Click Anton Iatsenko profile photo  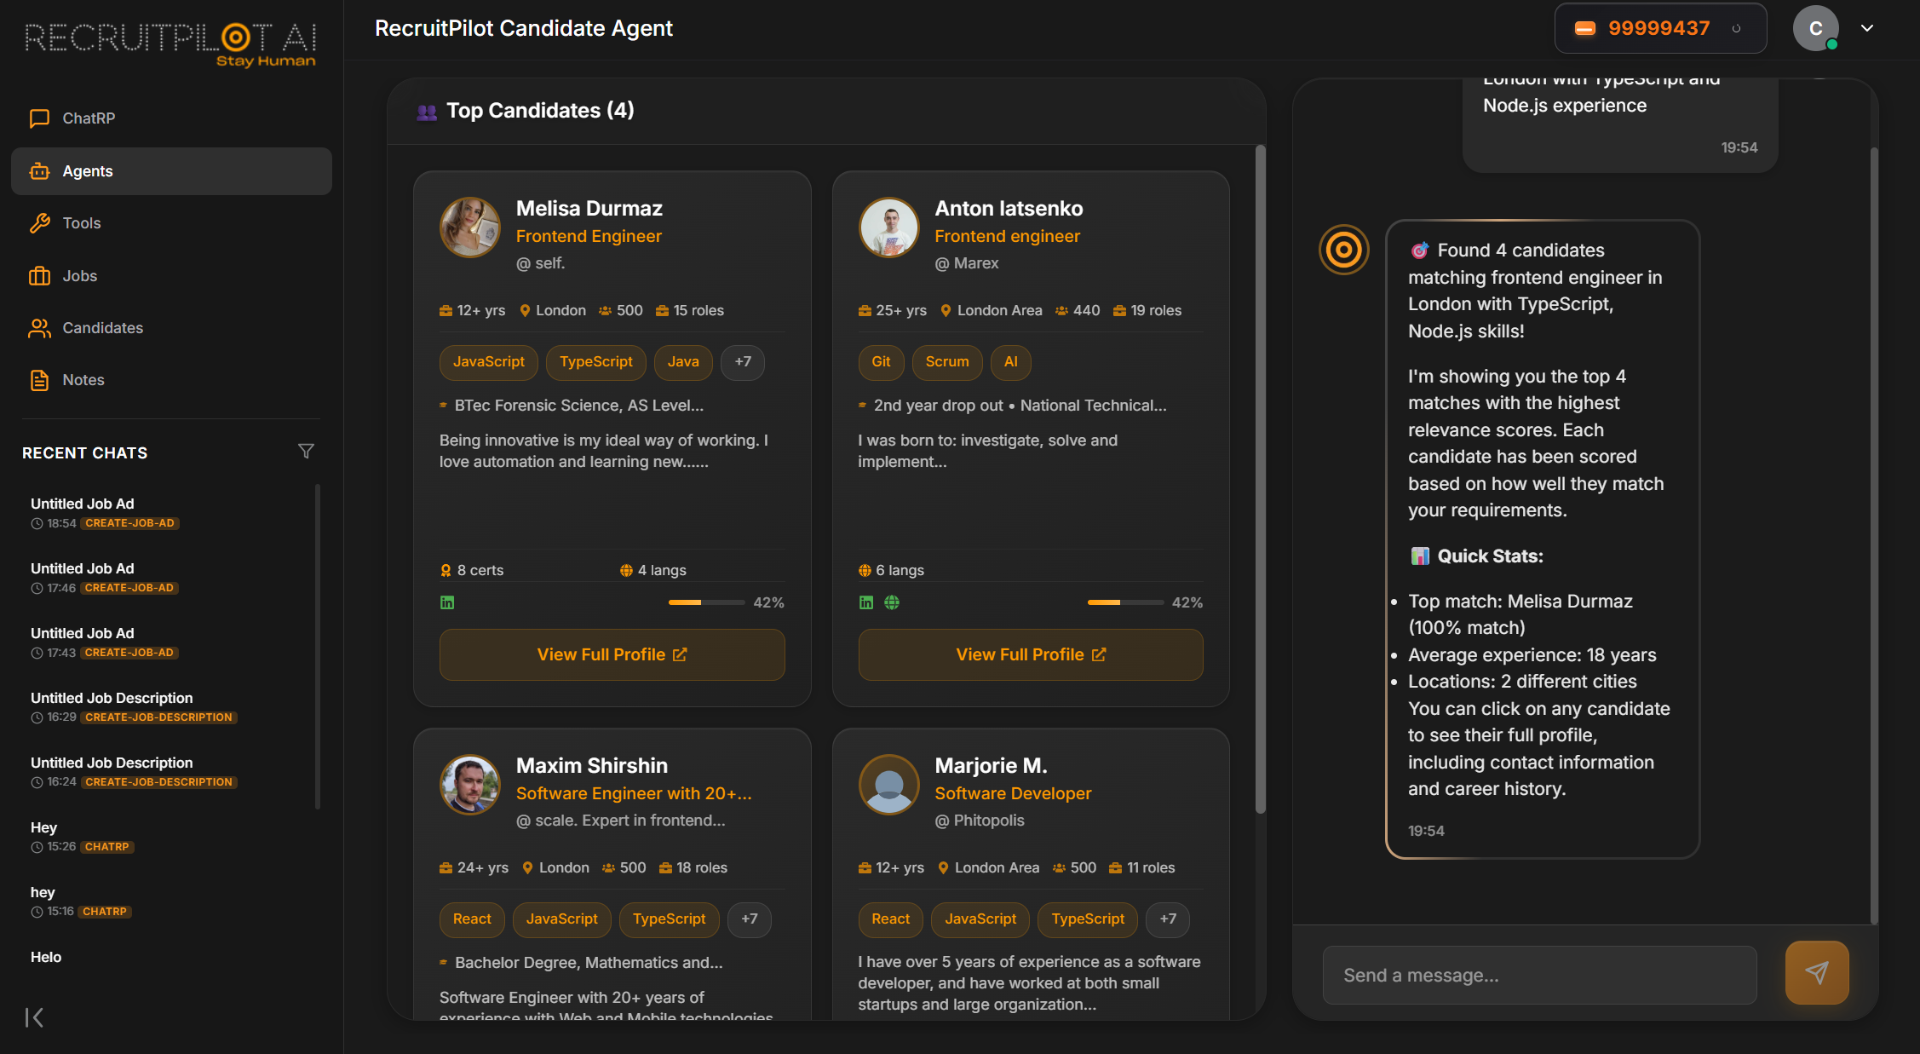tap(889, 228)
